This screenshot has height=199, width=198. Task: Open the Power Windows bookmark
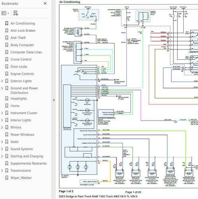click(x=22, y=135)
